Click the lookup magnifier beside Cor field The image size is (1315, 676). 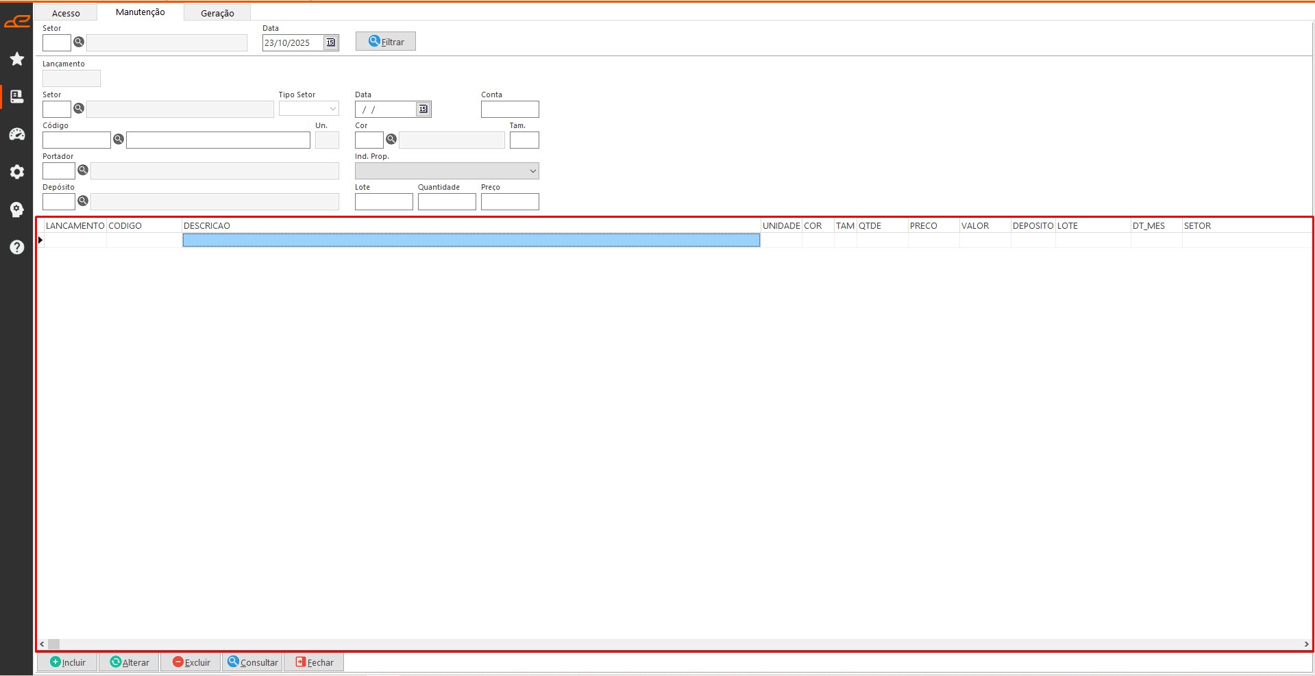391,140
